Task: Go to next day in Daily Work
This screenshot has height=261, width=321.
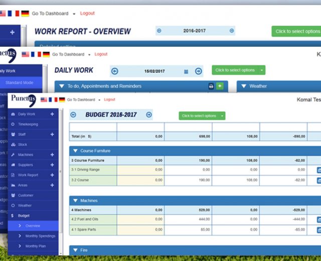Action: 199,71
